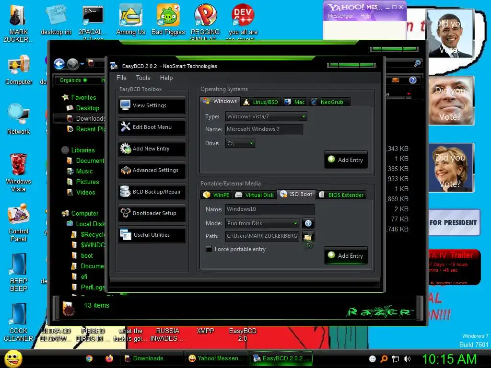The height and width of the screenshot is (368, 491).
Task: Open the File menu in EasyBCD
Action: coord(121,78)
